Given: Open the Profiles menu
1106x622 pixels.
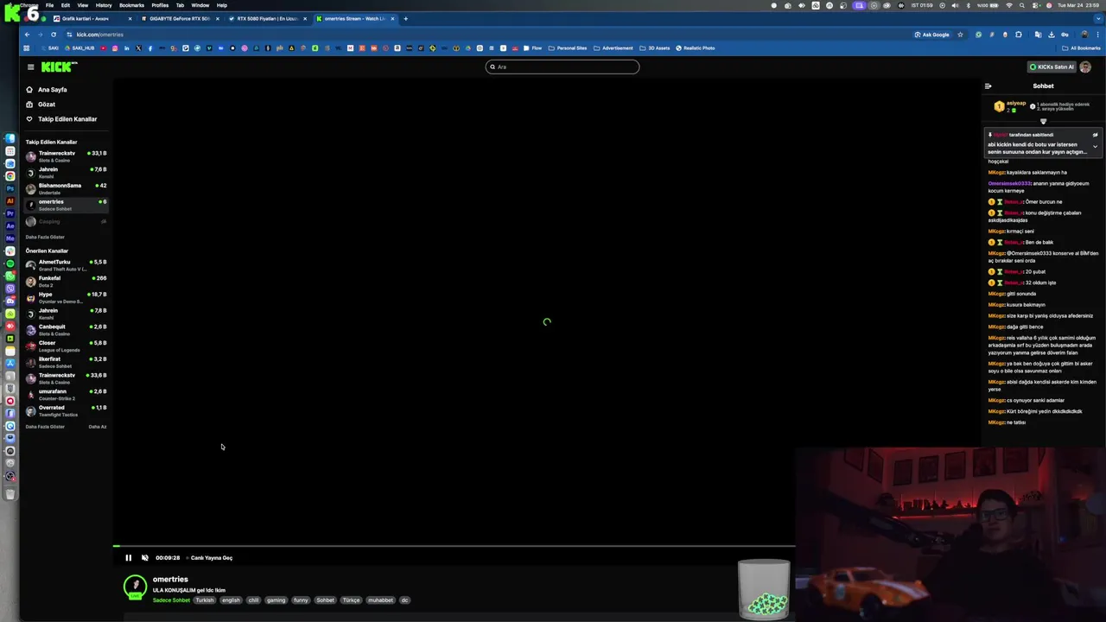Looking at the screenshot, I should (160, 5).
